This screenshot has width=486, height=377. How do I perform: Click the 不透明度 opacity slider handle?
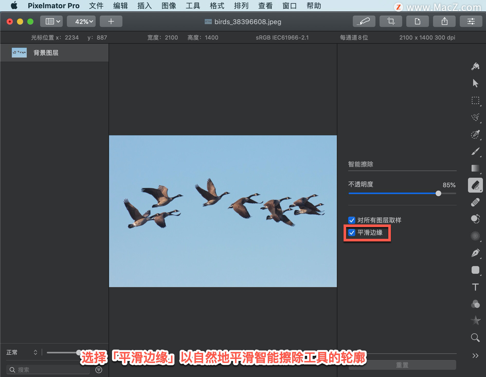click(x=438, y=193)
